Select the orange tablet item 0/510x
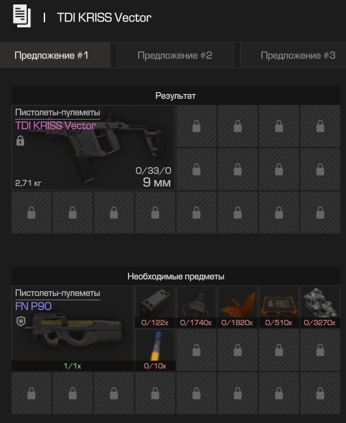 (x=279, y=307)
